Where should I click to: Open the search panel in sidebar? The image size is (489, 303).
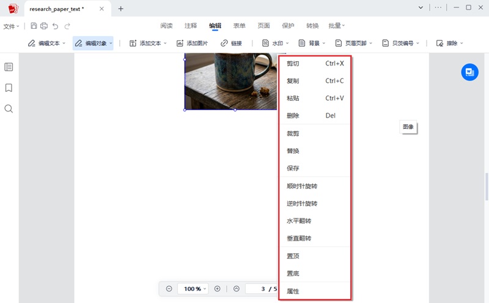click(9, 109)
